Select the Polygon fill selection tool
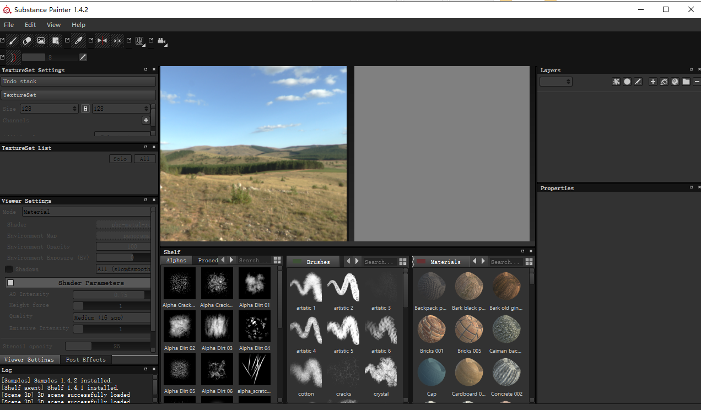 (56, 41)
